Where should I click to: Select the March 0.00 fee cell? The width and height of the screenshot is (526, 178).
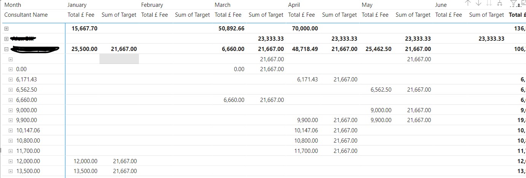click(x=239, y=69)
